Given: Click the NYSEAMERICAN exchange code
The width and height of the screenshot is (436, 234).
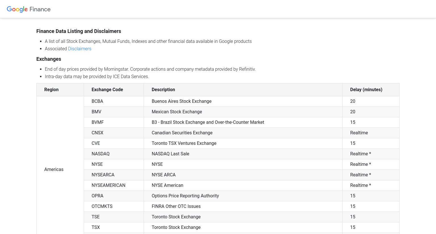Looking at the screenshot, I should 108,185.
